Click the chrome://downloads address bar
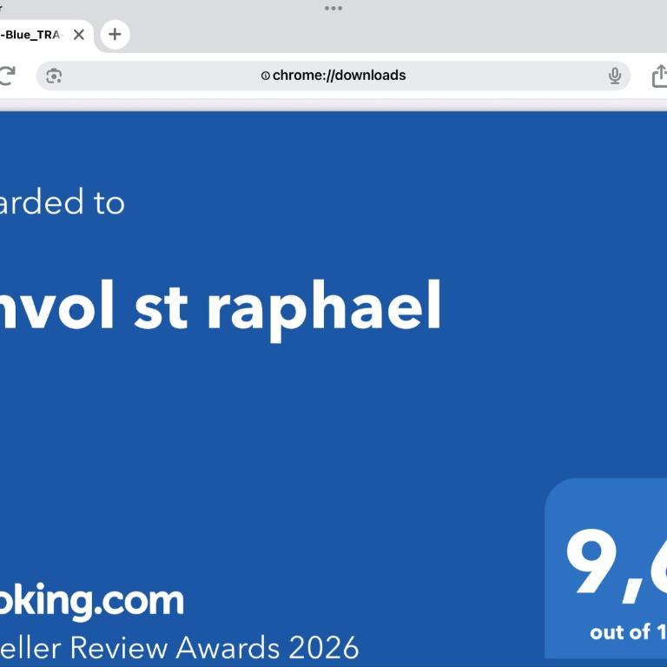 click(333, 76)
